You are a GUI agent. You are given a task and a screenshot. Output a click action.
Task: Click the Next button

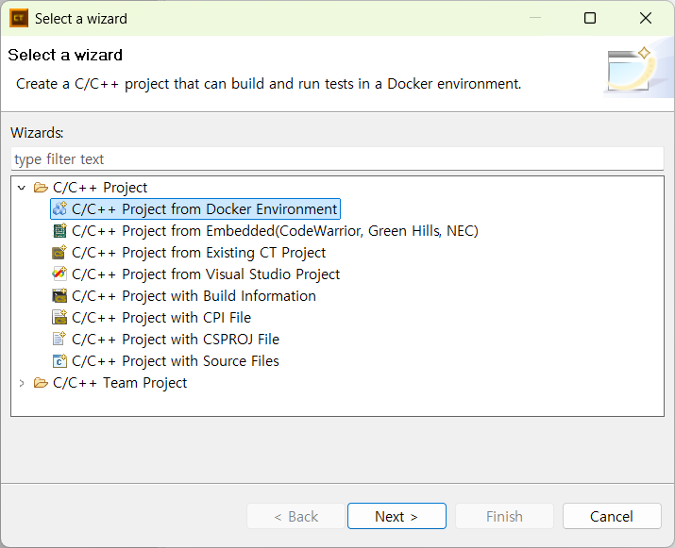[x=397, y=516]
